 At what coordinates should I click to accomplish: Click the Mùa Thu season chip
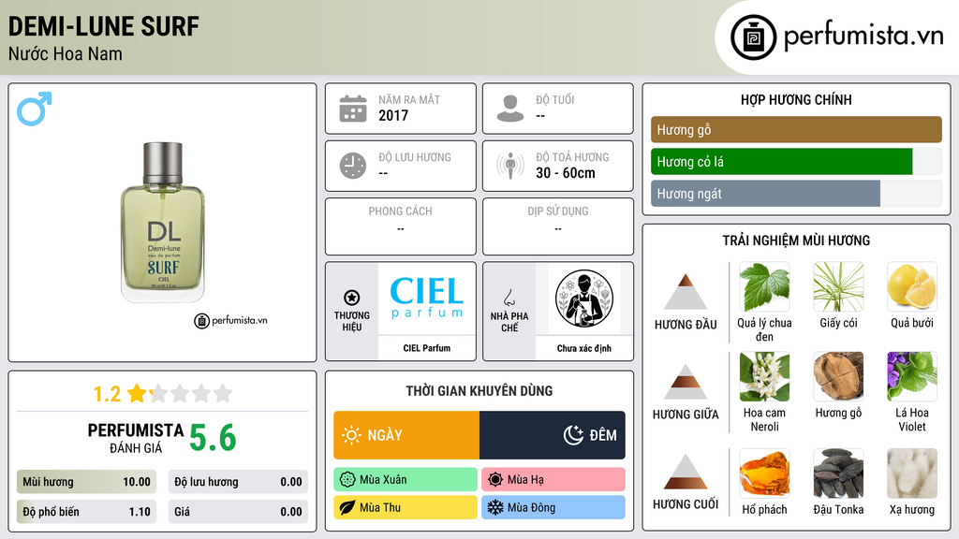tap(406, 507)
